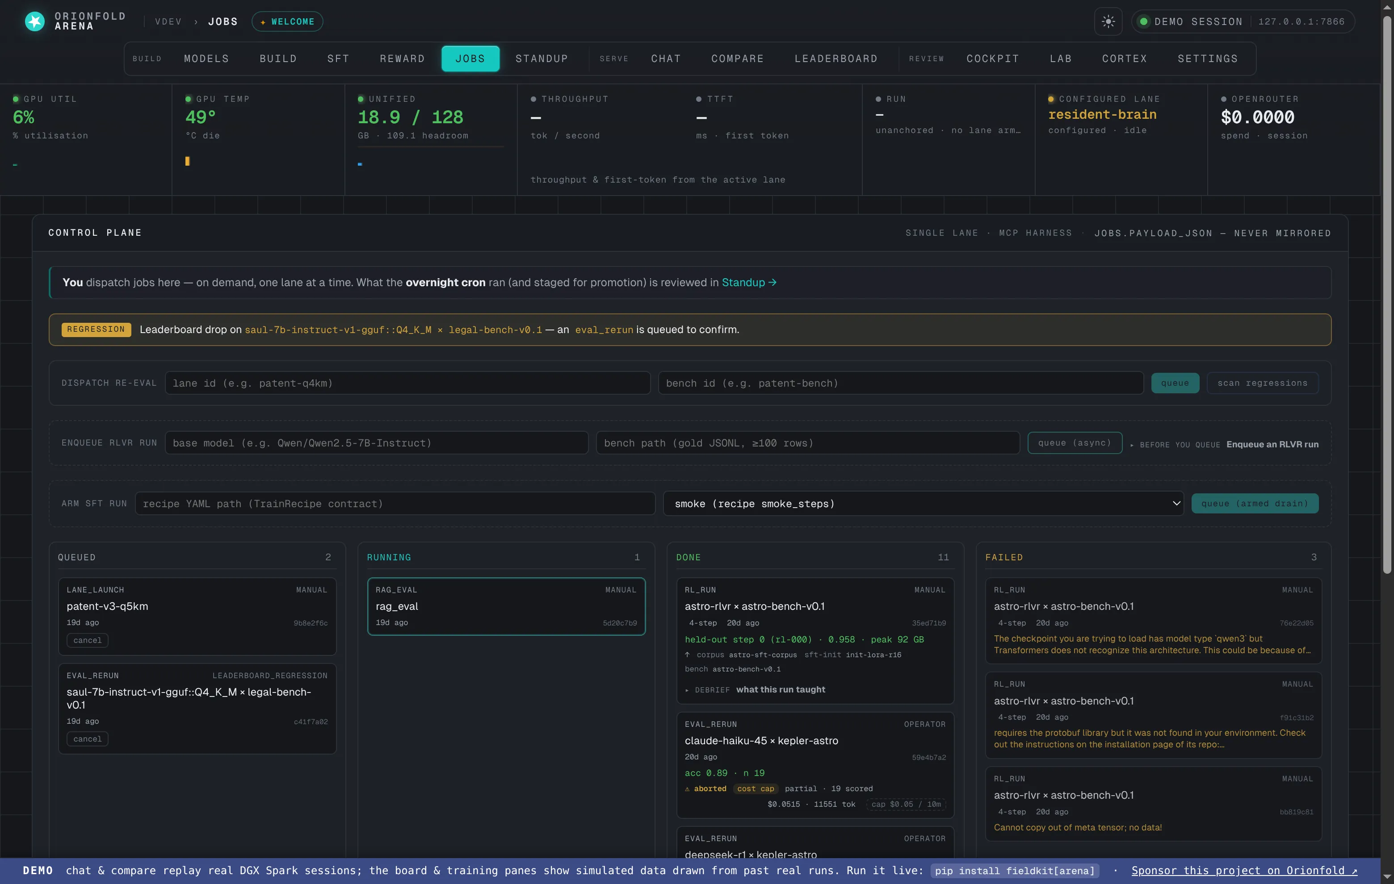Cancel the patent-v3-q5km queued job
The height and width of the screenshot is (884, 1394).
click(88, 640)
